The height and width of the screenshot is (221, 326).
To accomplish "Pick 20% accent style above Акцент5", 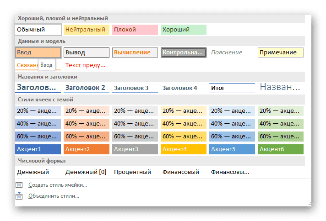I will pyautogui.click(x=232, y=111).
